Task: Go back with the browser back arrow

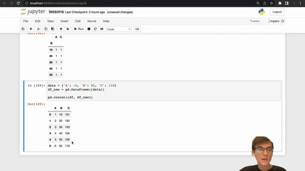Action: coord(4,3)
